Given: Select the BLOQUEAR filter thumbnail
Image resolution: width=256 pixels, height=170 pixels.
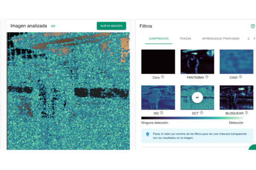Looking at the screenshot, I should 236,97.
